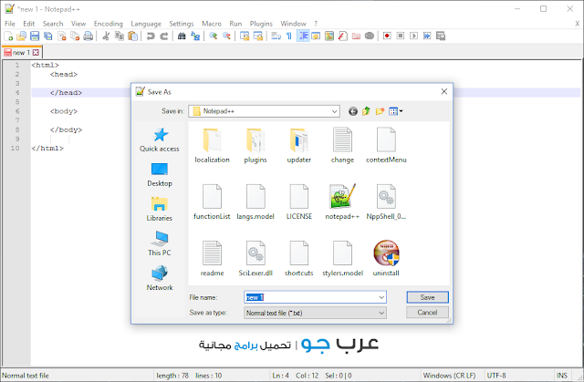Open the Language menu
Image resolution: width=584 pixels, height=382 pixels.
pos(146,24)
